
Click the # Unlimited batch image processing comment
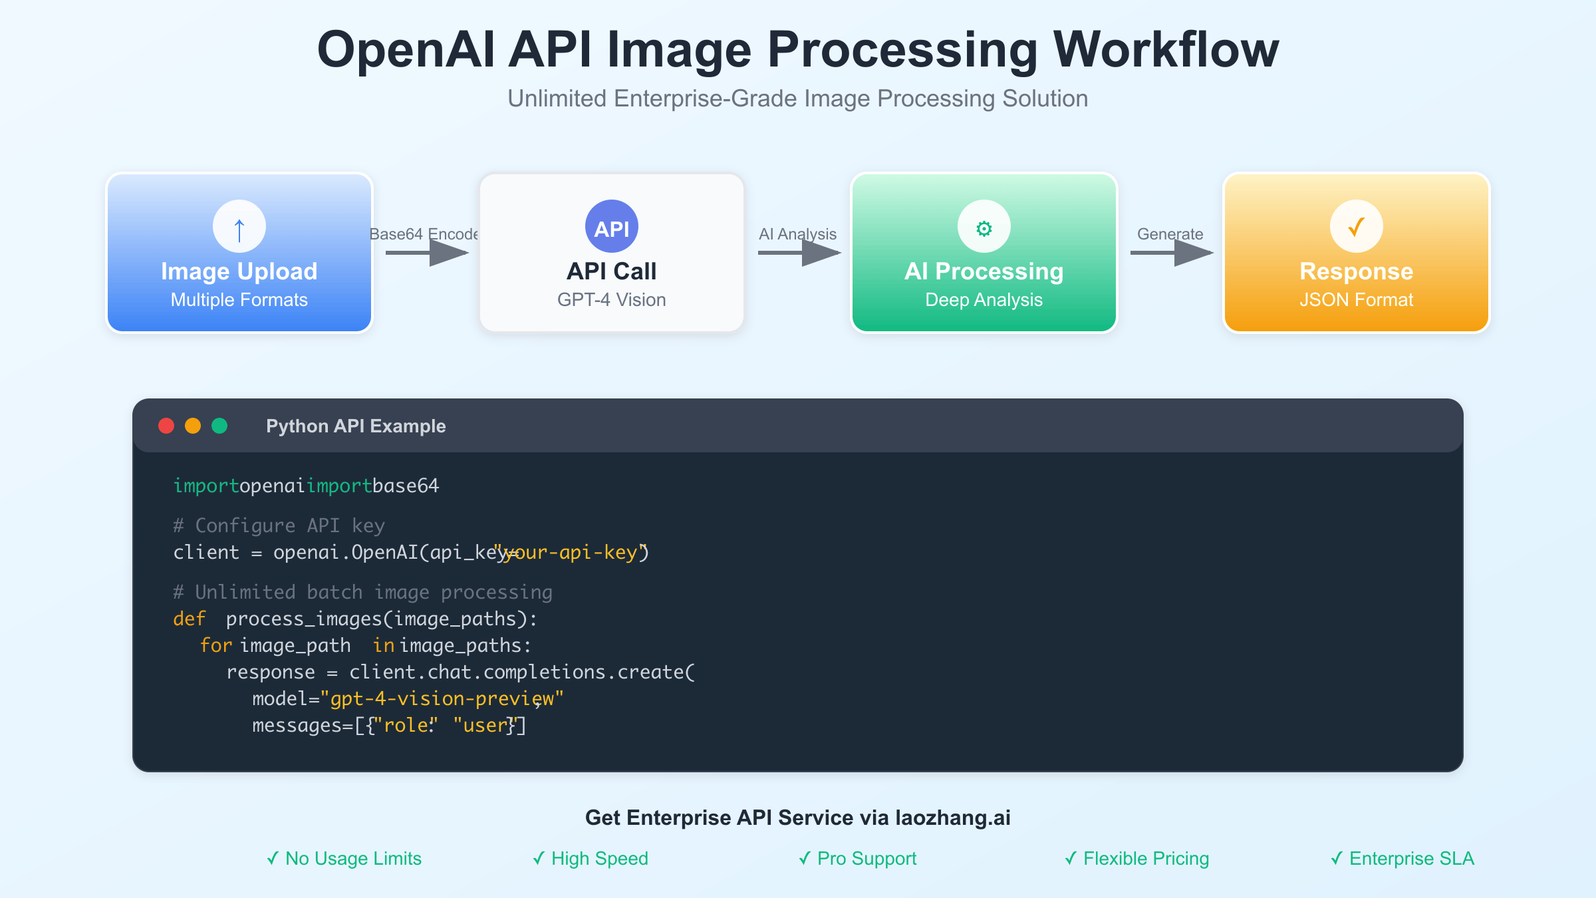click(363, 592)
